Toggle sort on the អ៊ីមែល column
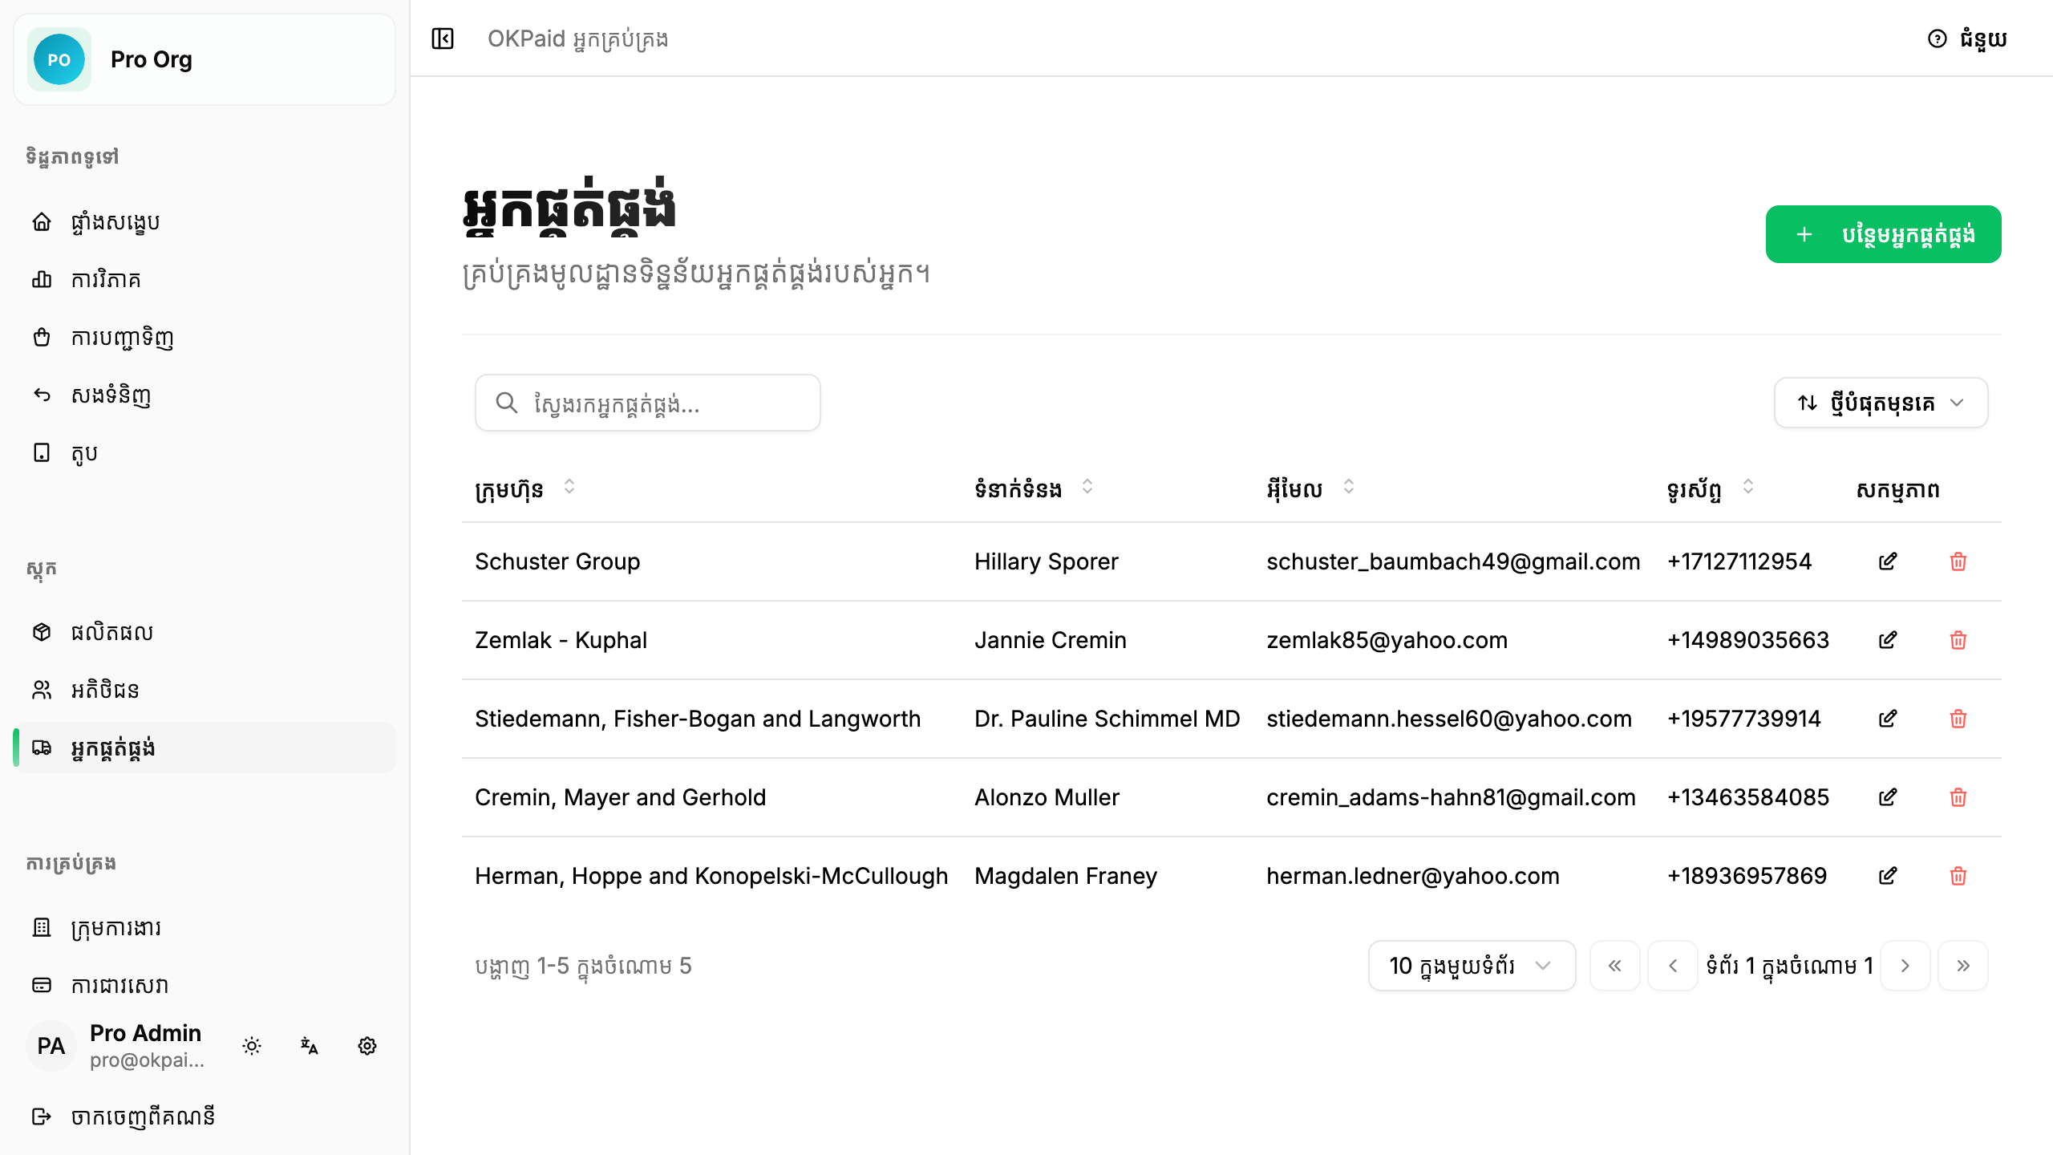2053x1155 pixels. coord(1349,487)
